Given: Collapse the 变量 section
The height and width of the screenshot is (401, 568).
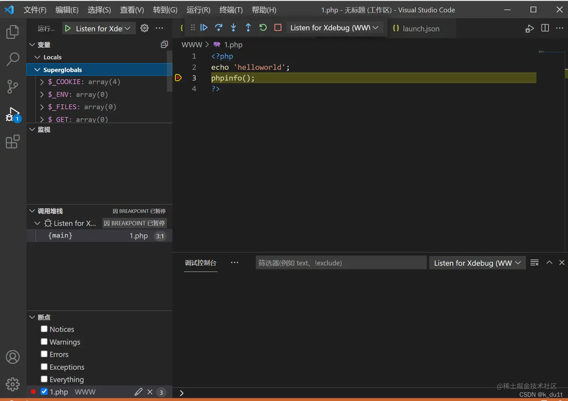Looking at the screenshot, I should pos(32,45).
